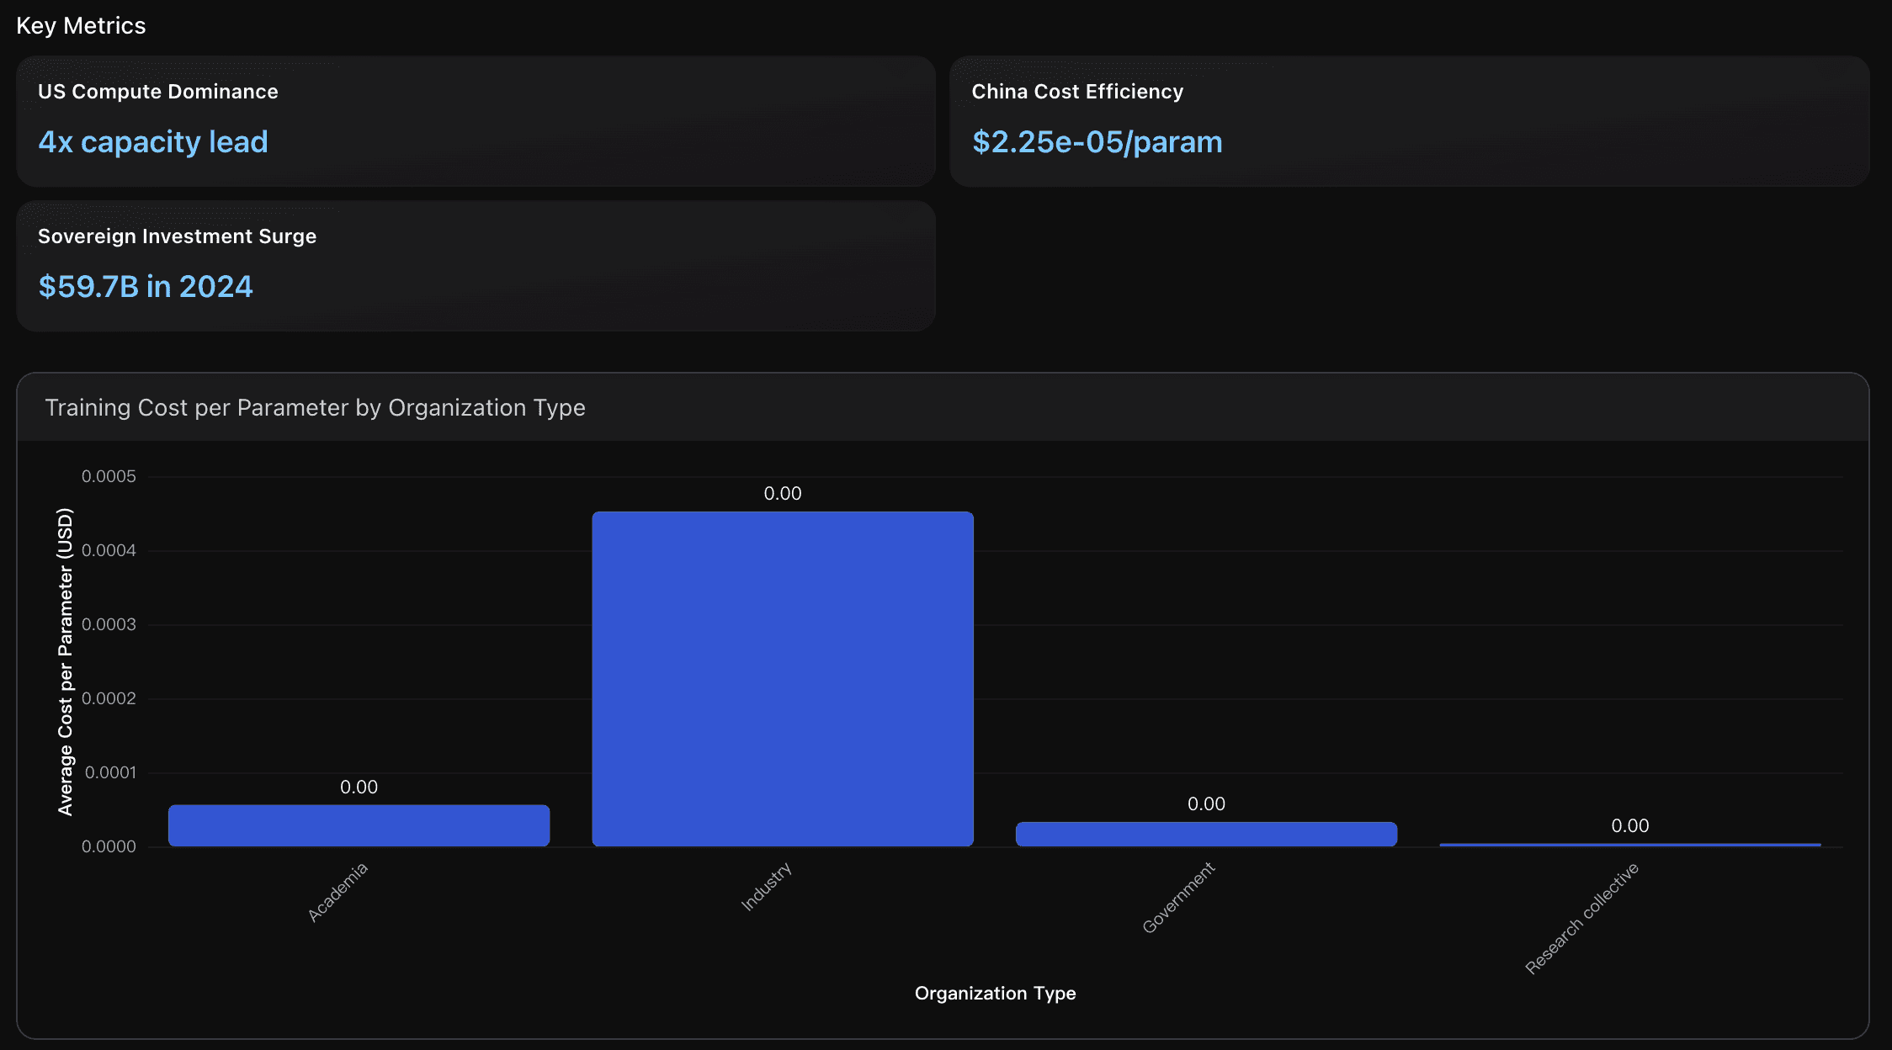Click the Research collective thin bar
The height and width of the screenshot is (1050, 1892).
click(1629, 844)
